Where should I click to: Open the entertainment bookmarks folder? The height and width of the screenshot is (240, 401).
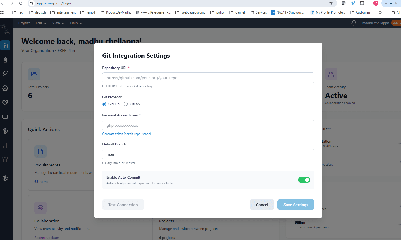tap(63, 12)
